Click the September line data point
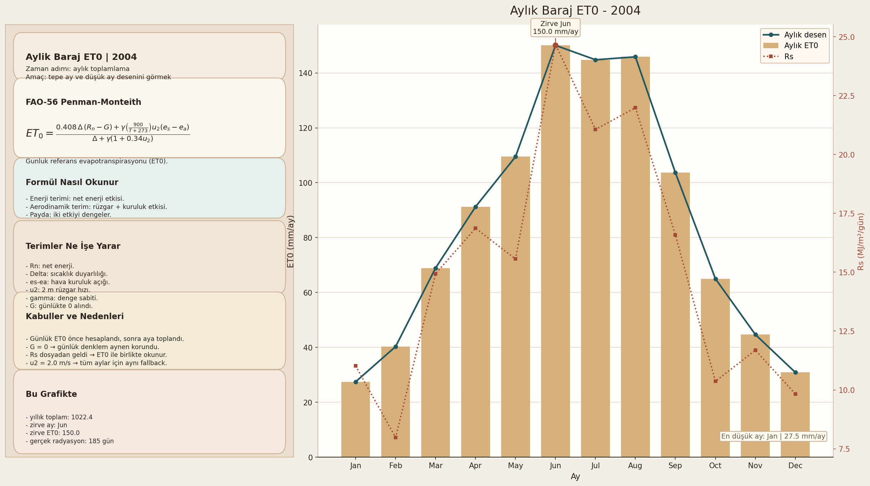 pyautogui.click(x=675, y=173)
